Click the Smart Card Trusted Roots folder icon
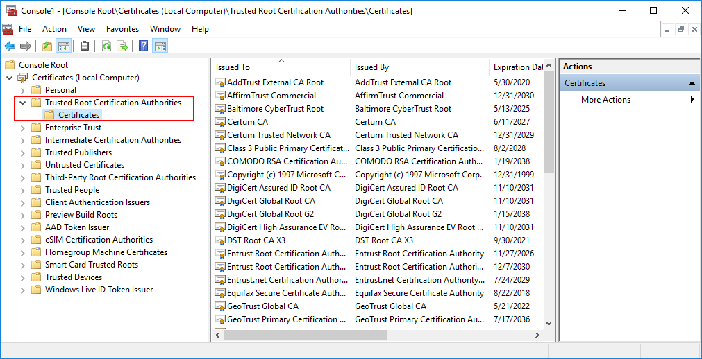Screen dimensions: 702x359 pyautogui.click(x=36, y=265)
